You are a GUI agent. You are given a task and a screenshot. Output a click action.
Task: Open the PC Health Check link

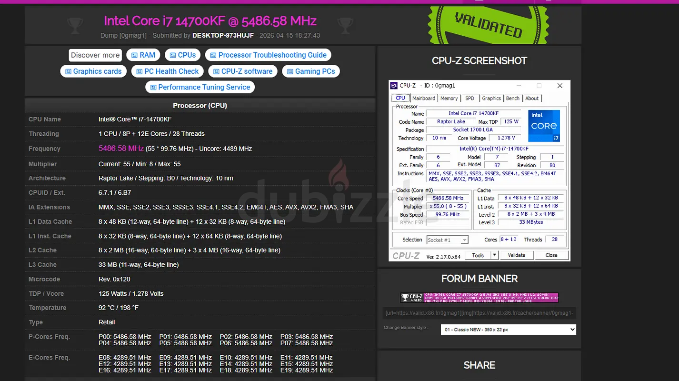coord(168,71)
